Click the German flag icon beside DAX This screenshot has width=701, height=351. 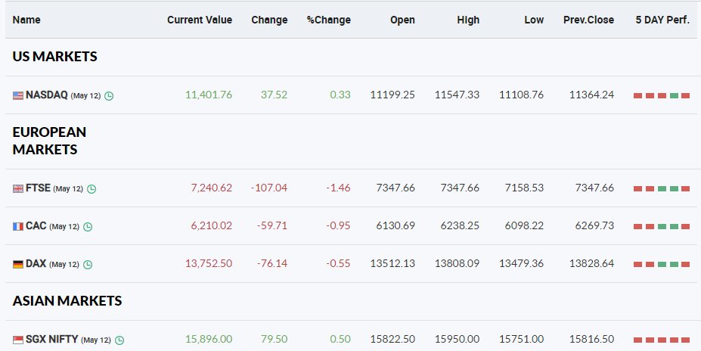pos(18,265)
